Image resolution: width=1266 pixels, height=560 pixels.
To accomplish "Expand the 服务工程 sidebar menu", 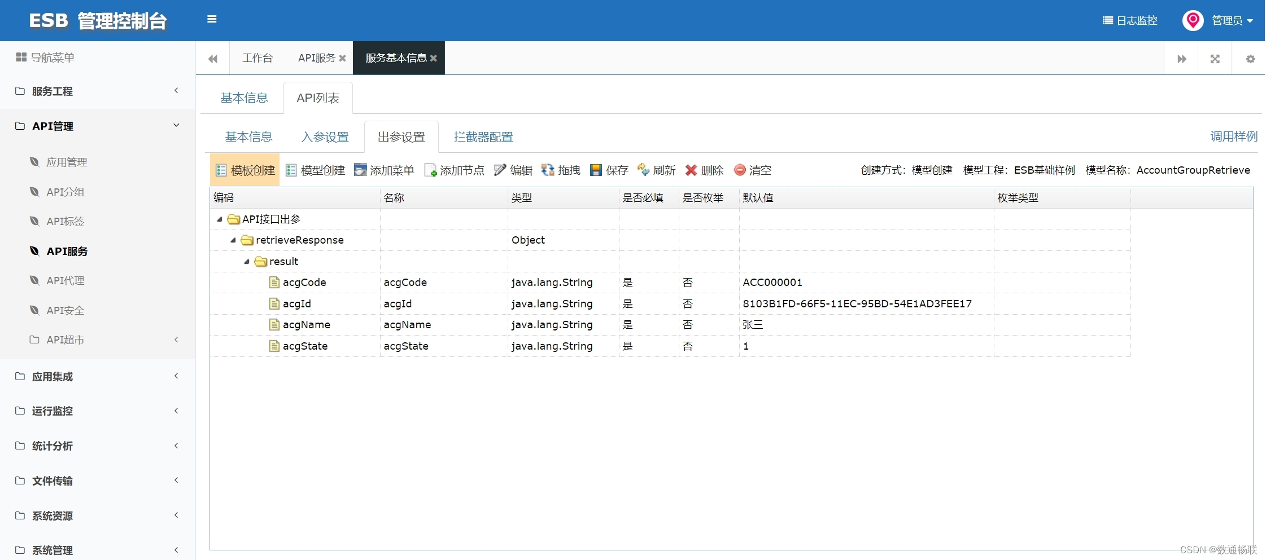I will [97, 91].
